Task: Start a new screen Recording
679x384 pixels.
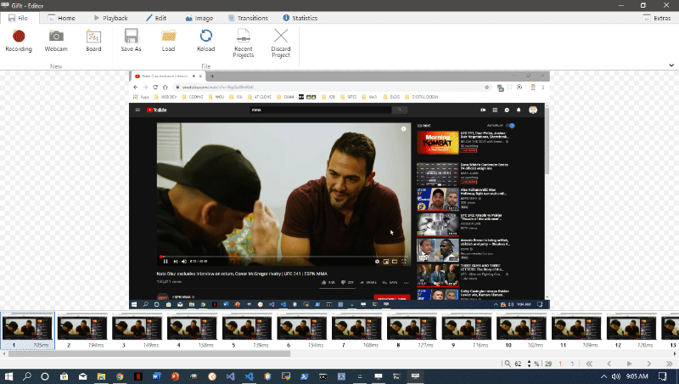Action: pyautogui.click(x=19, y=41)
